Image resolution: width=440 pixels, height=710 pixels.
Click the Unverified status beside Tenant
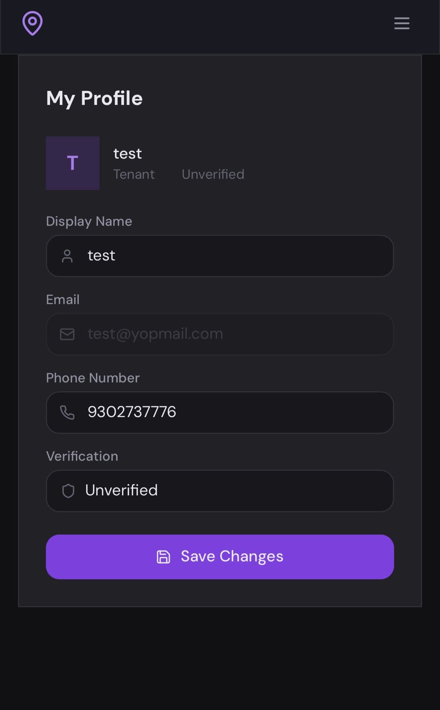pos(213,174)
